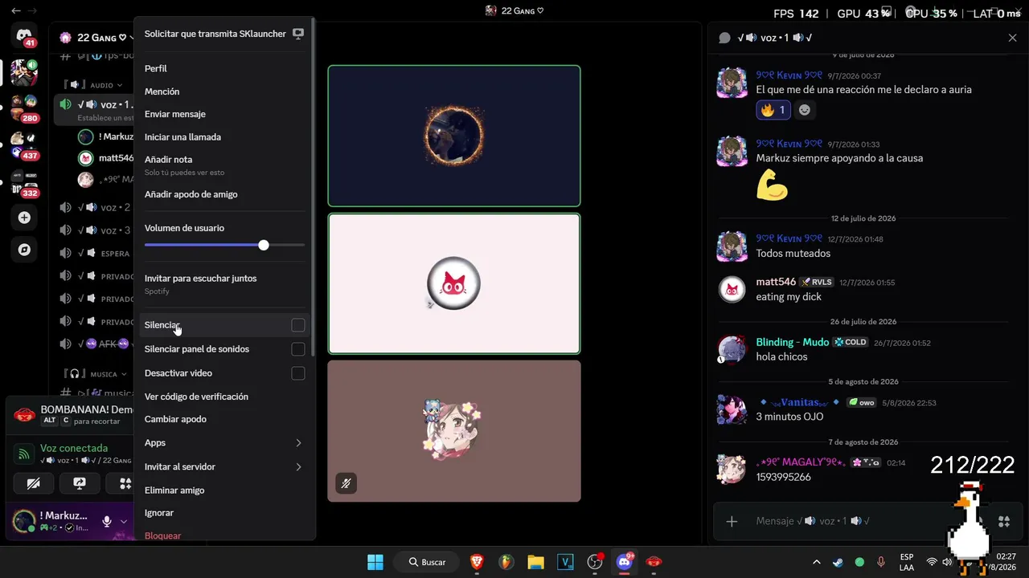The height and width of the screenshot is (578, 1029).
Task: Mute microphone in user panel
Action: [106, 522]
